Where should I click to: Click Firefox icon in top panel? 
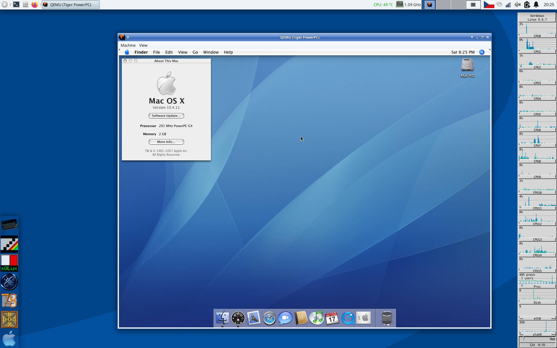pos(35,5)
